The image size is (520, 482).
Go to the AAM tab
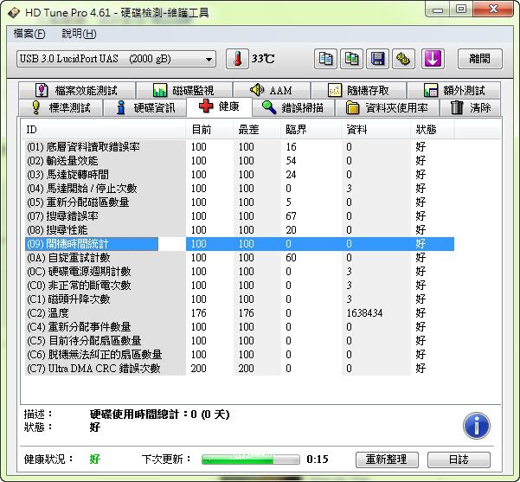tap(271, 91)
